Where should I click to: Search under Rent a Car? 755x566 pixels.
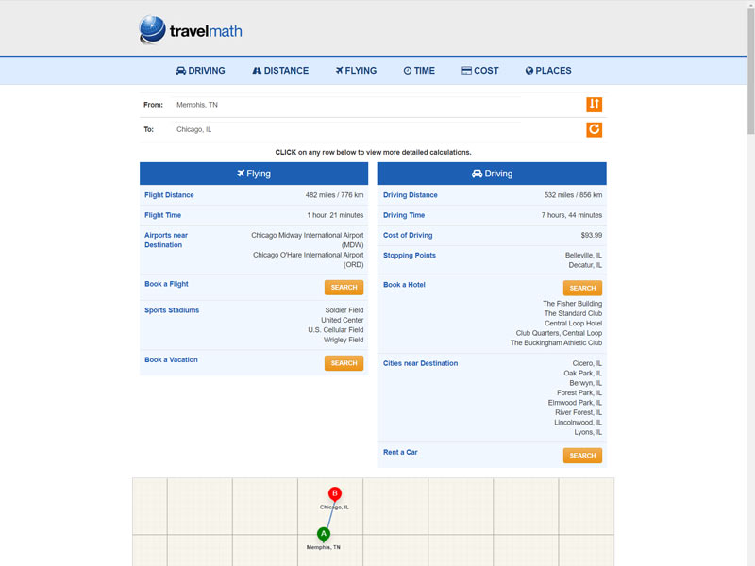[582, 456]
